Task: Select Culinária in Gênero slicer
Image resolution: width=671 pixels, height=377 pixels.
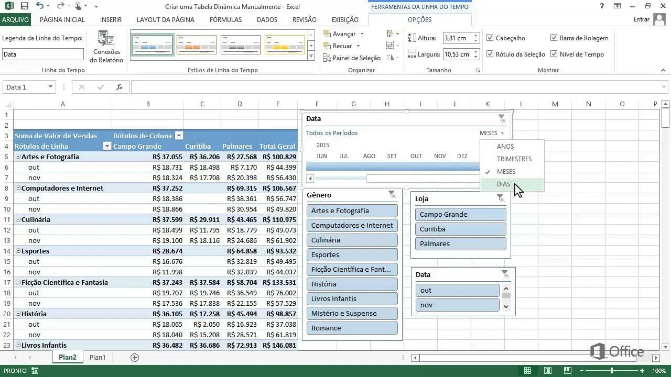Action: [352, 240]
